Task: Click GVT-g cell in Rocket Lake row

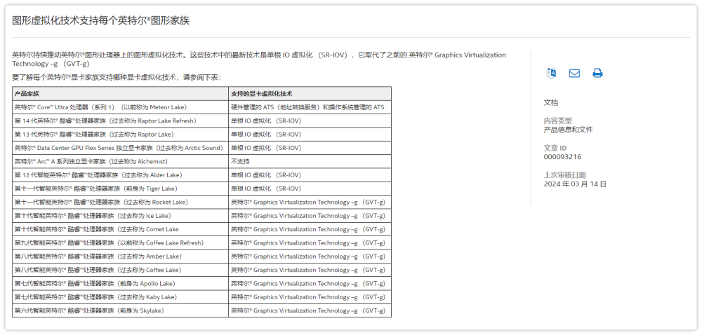Action: [x=310, y=203]
